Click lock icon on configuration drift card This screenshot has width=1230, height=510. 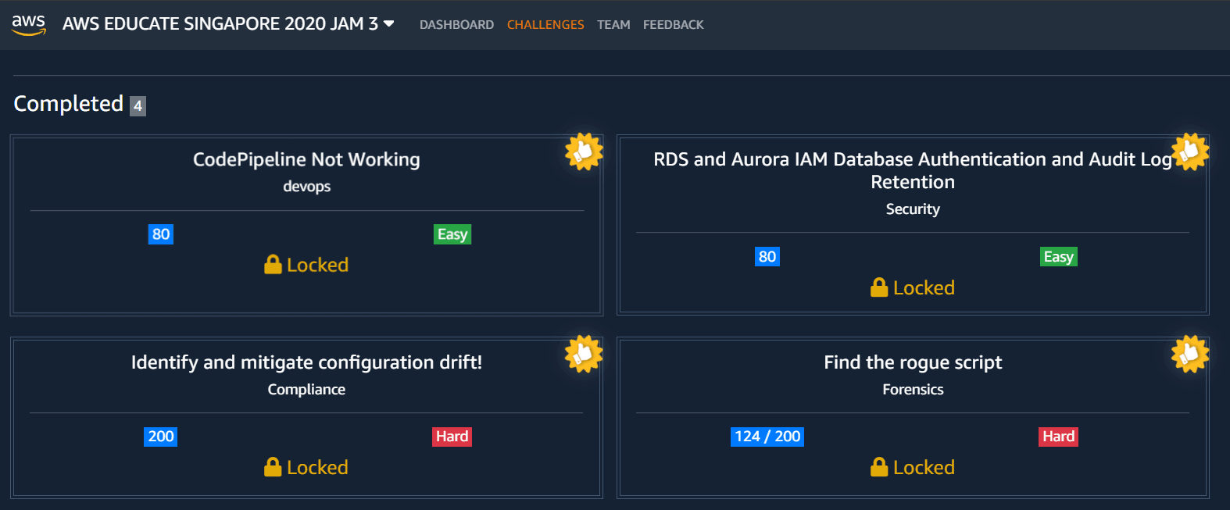pos(273,467)
